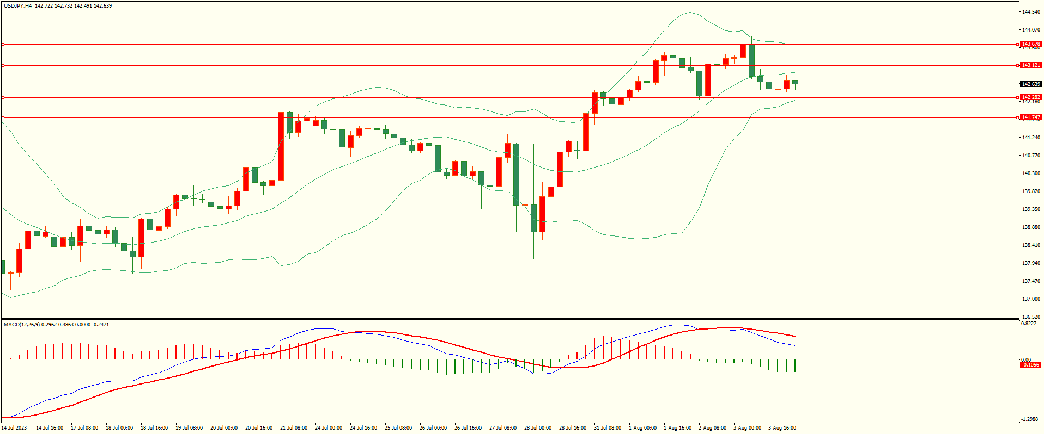
Task: Click the MACD(12,26,9) indicator label
Action: [22, 325]
